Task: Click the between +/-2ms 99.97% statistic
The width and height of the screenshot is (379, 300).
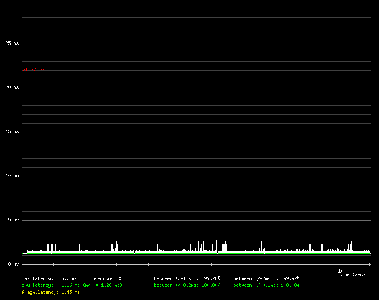Action: 266,279
